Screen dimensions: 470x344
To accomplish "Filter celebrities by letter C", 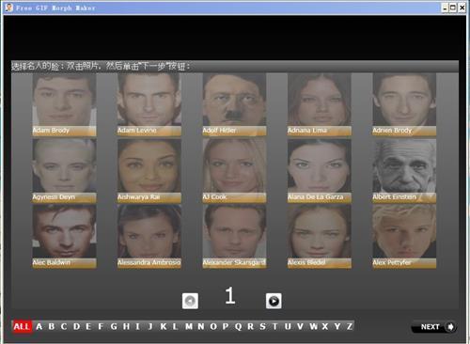I will click(64, 326).
